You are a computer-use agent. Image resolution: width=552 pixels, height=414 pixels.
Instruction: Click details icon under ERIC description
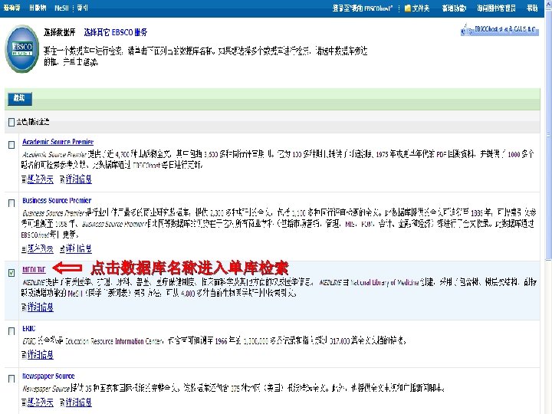[x=24, y=355]
